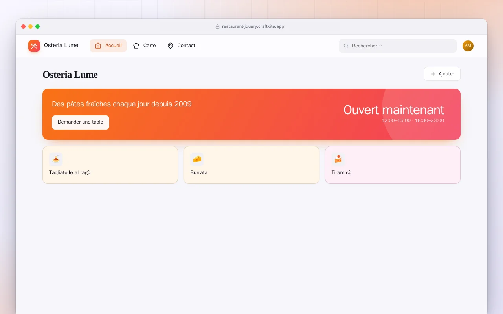Select the Burrata card title
Viewport: 503px width, 314px height.
199,172
